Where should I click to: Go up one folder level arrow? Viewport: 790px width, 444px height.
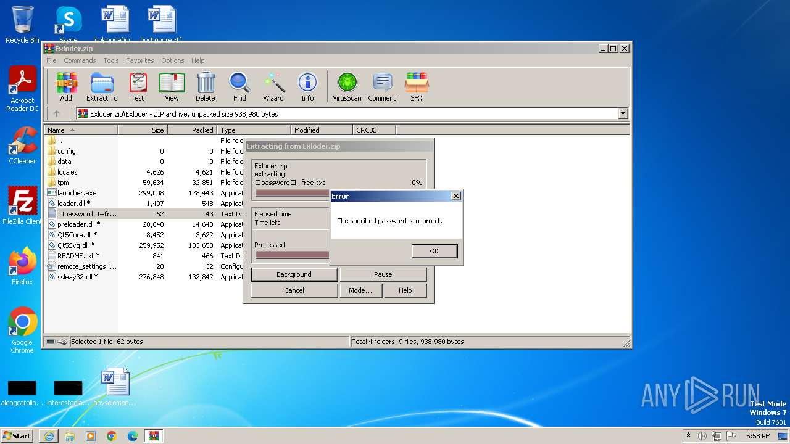[57, 113]
